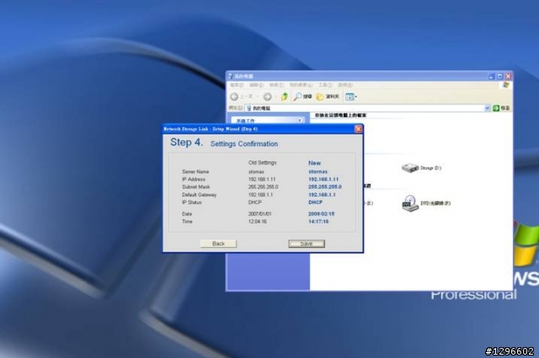The width and height of the screenshot is (539, 358).
Task: Click the Default Gateway row label
Action: (200, 195)
